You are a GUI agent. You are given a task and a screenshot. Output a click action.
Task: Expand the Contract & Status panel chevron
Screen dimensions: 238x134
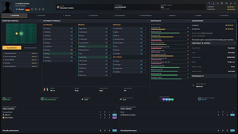pyautogui.click(x=235, y=43)
